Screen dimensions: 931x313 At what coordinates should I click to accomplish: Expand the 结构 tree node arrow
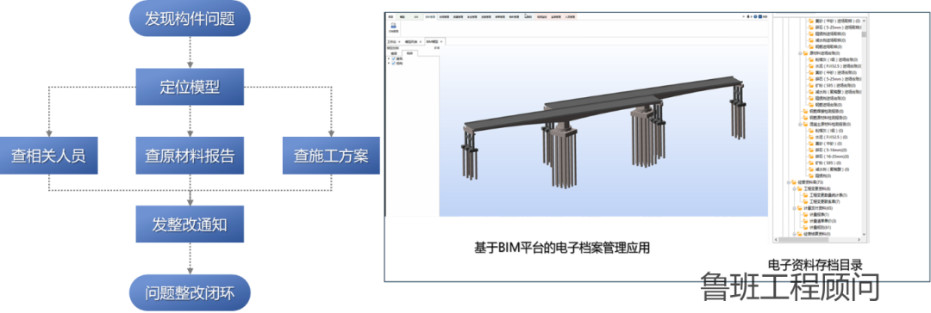pyautogui.click(x=388, y=64)
